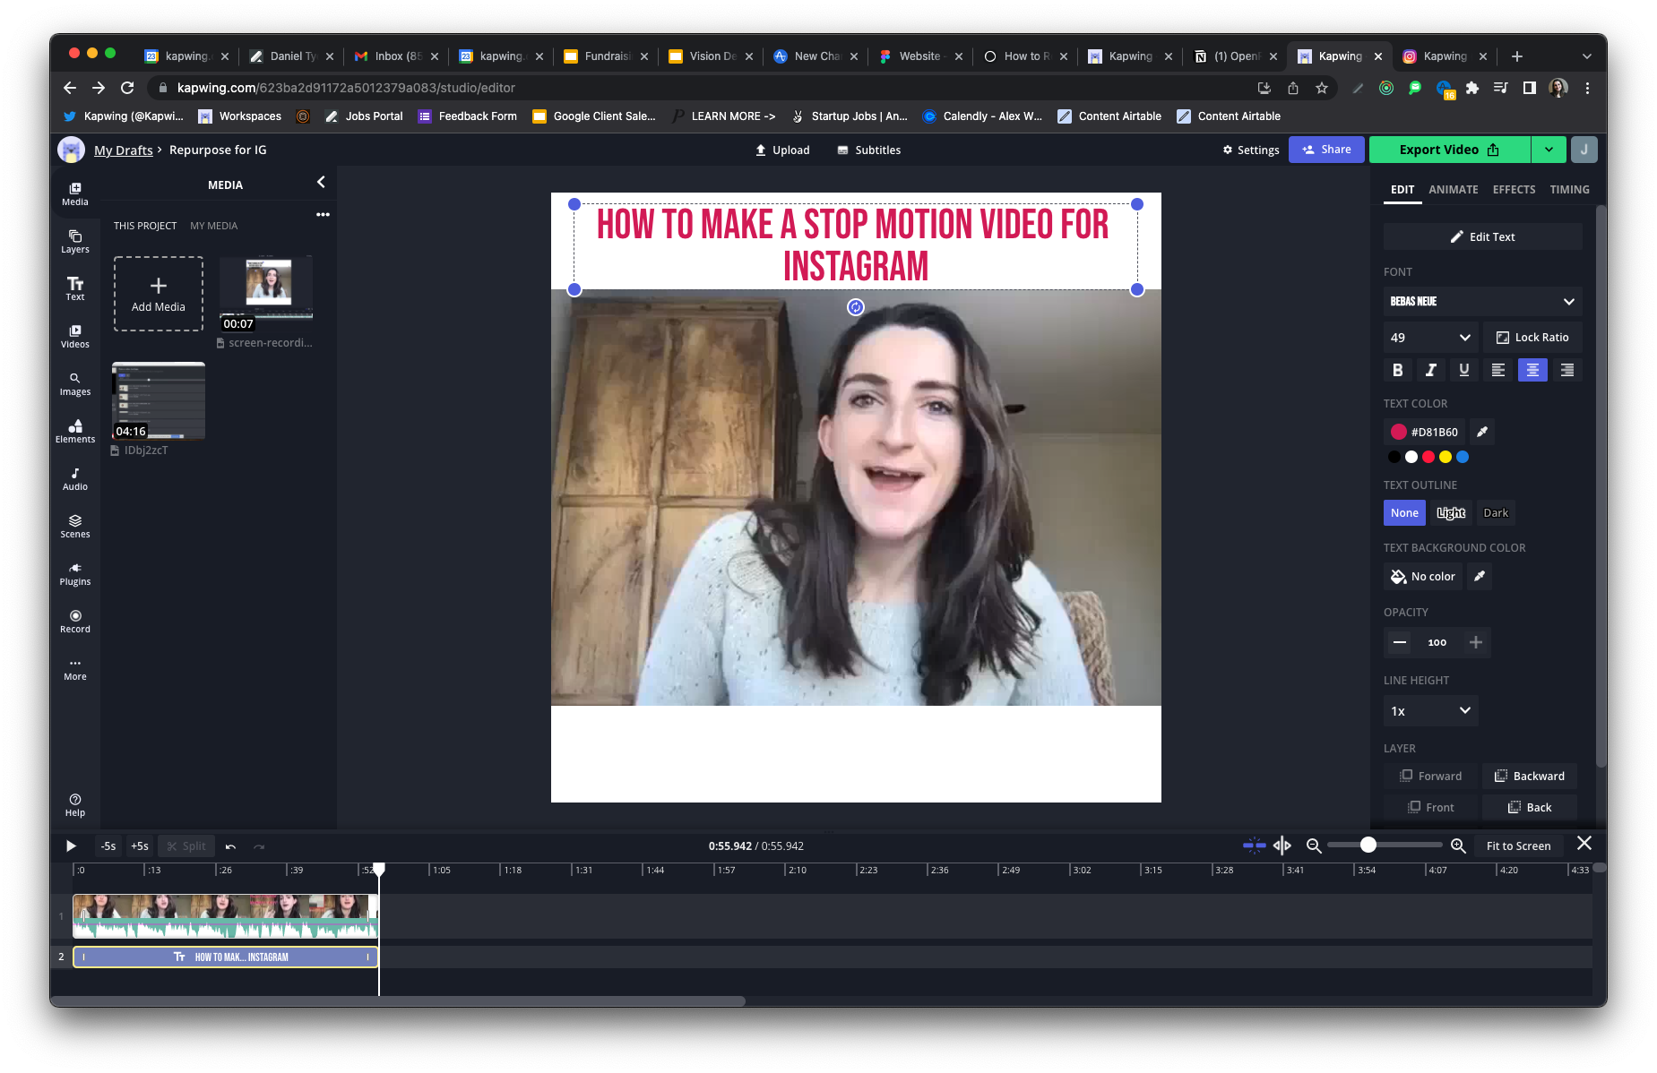Select the Dark text outline option
Viewport: 1657px width, 1073px height.
(1495, 513)
